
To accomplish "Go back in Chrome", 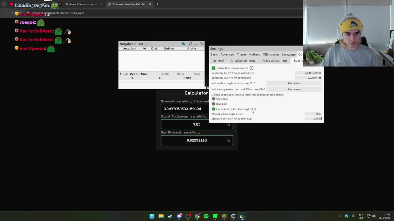I will coord(4,13).
